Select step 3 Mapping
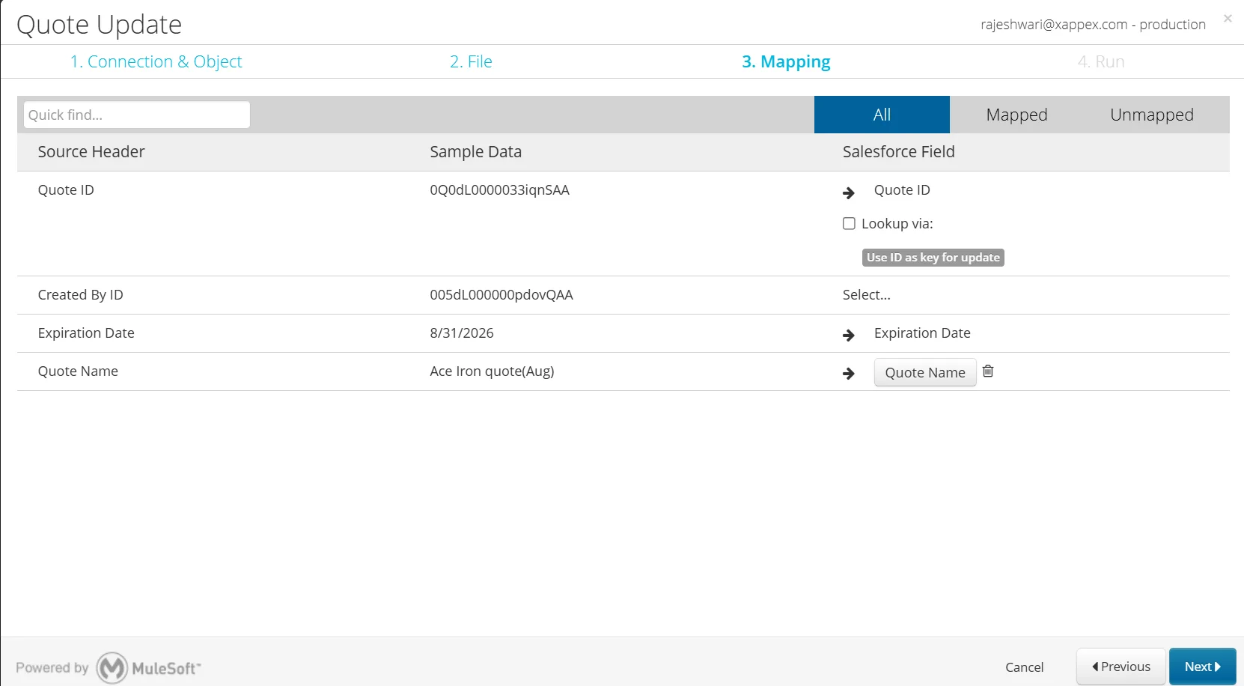 click(786, 61)
